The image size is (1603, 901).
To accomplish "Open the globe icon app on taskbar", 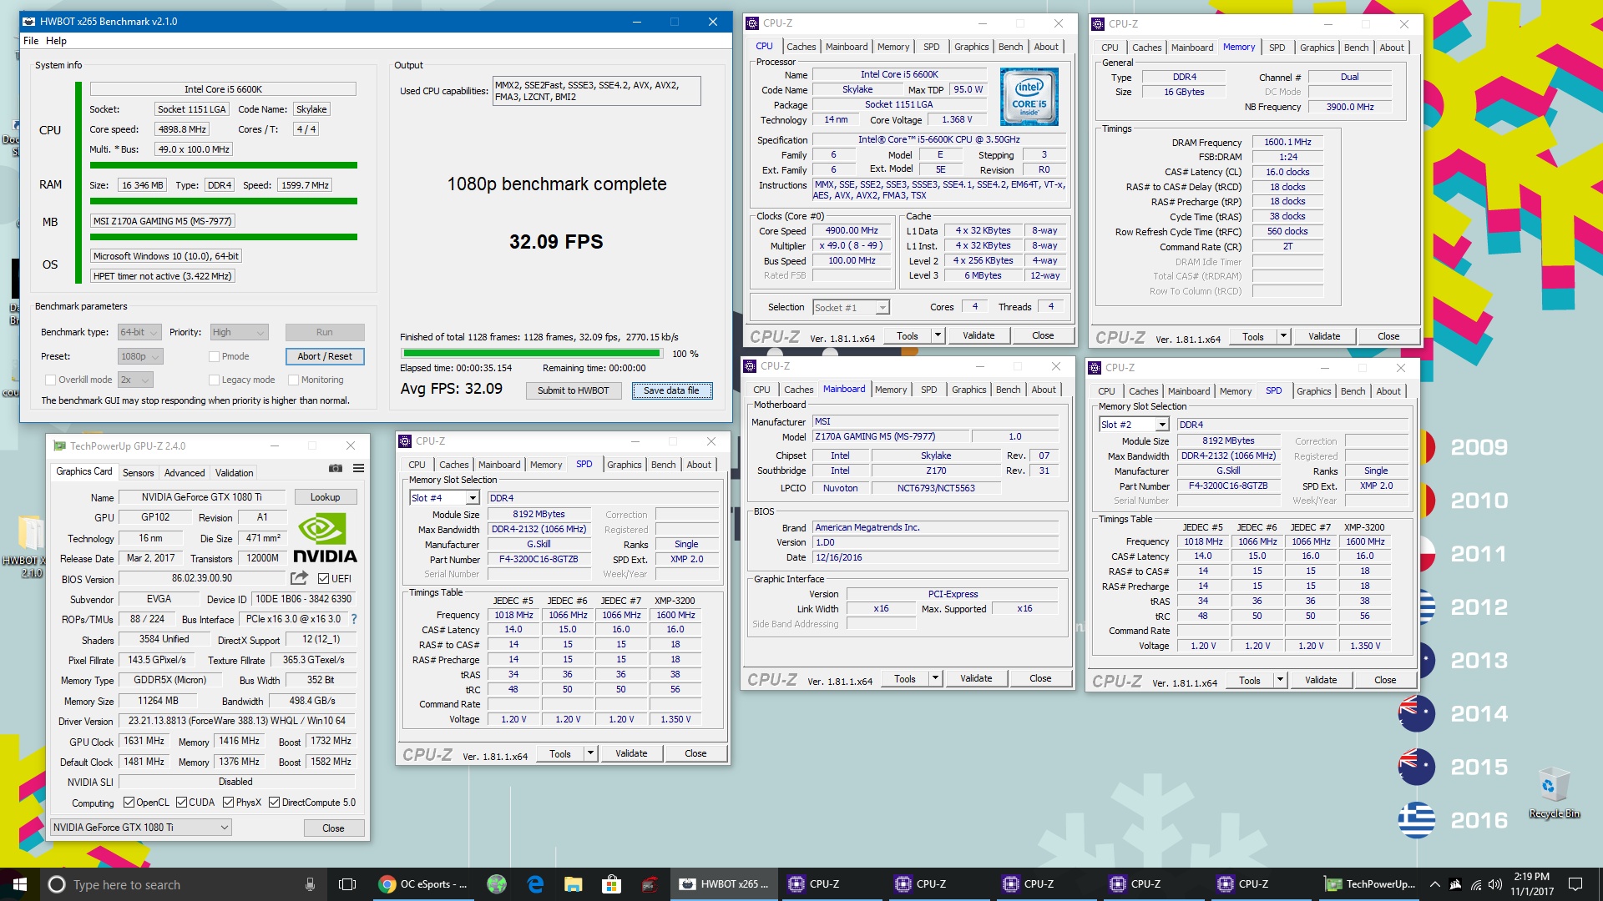I will pos(497,884).
